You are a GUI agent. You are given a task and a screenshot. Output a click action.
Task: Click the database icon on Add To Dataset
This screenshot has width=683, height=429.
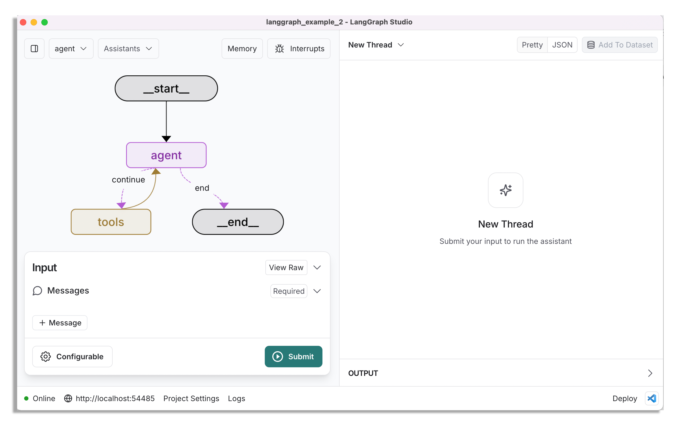(591, 45)
